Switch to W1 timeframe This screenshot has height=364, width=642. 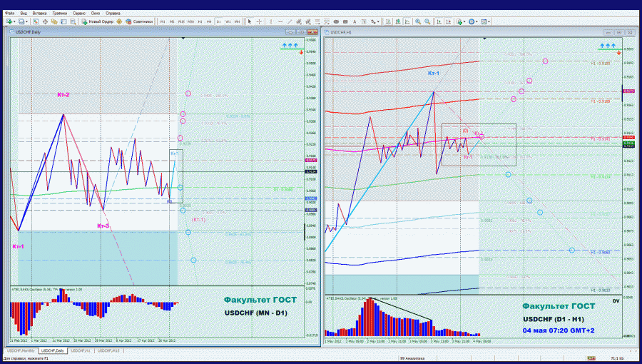(x=228, y=21)
